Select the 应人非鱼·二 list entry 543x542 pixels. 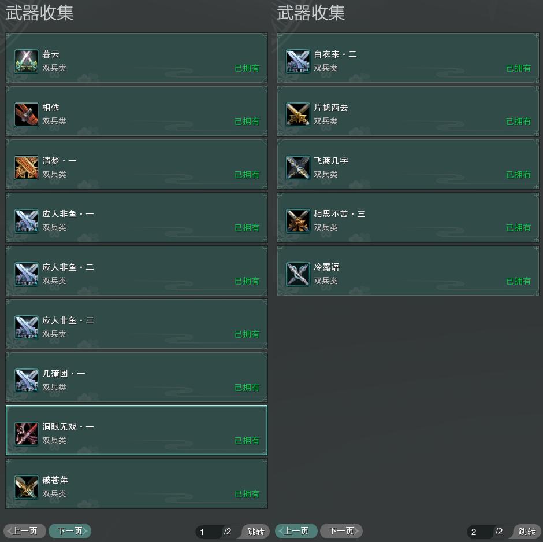[x=136, y=271]
